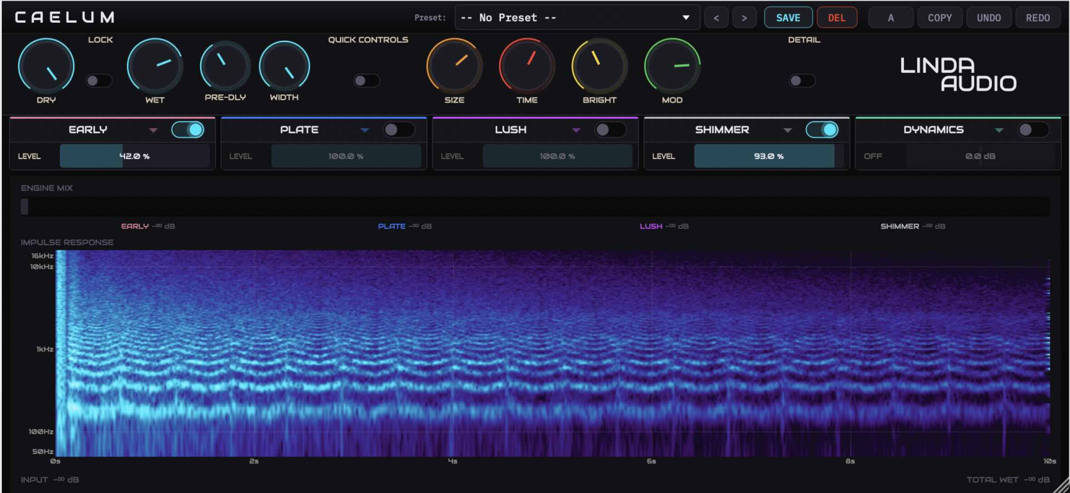Image resolution: width=1070 pixels, height=493 pixels.
Task: Select the orange SIZE knob
Action: (454, 67)
